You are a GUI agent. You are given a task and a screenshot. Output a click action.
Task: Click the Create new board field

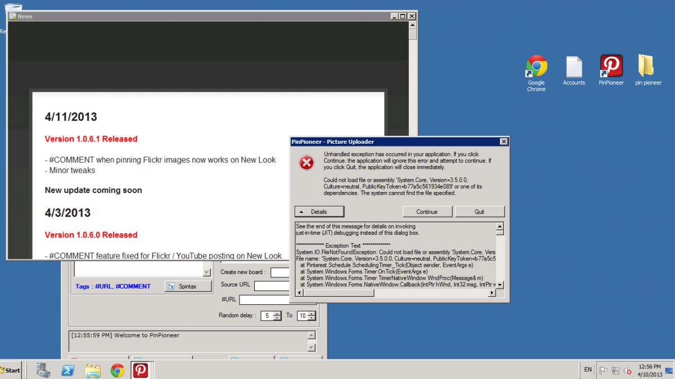280,272
